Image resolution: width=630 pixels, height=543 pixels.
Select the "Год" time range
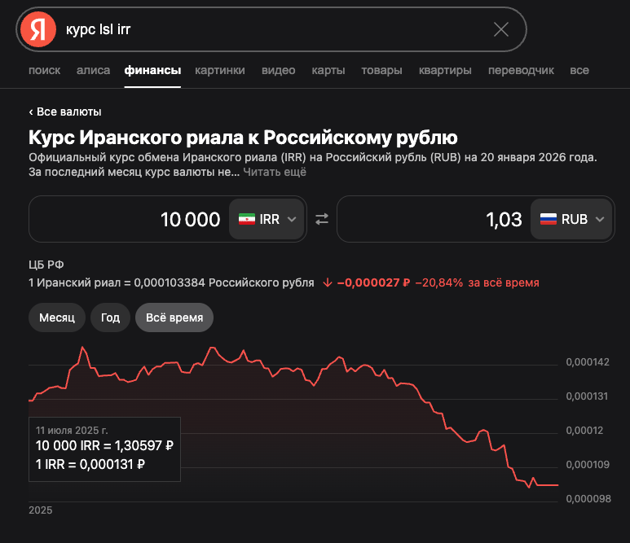coord(110,317)
